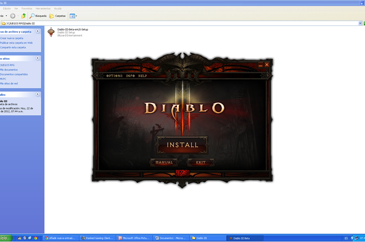Open the Favoritos menu
Viewport: 365px width, 242px height.
27,8
